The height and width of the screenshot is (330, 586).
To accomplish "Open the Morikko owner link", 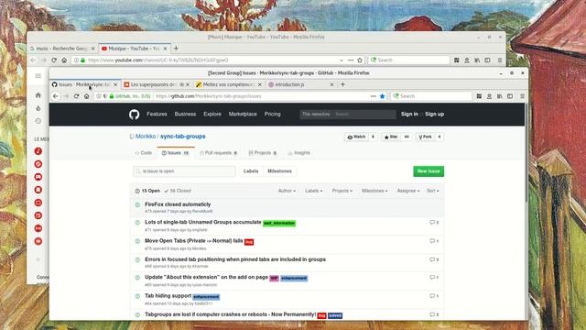I will [146, 137].
